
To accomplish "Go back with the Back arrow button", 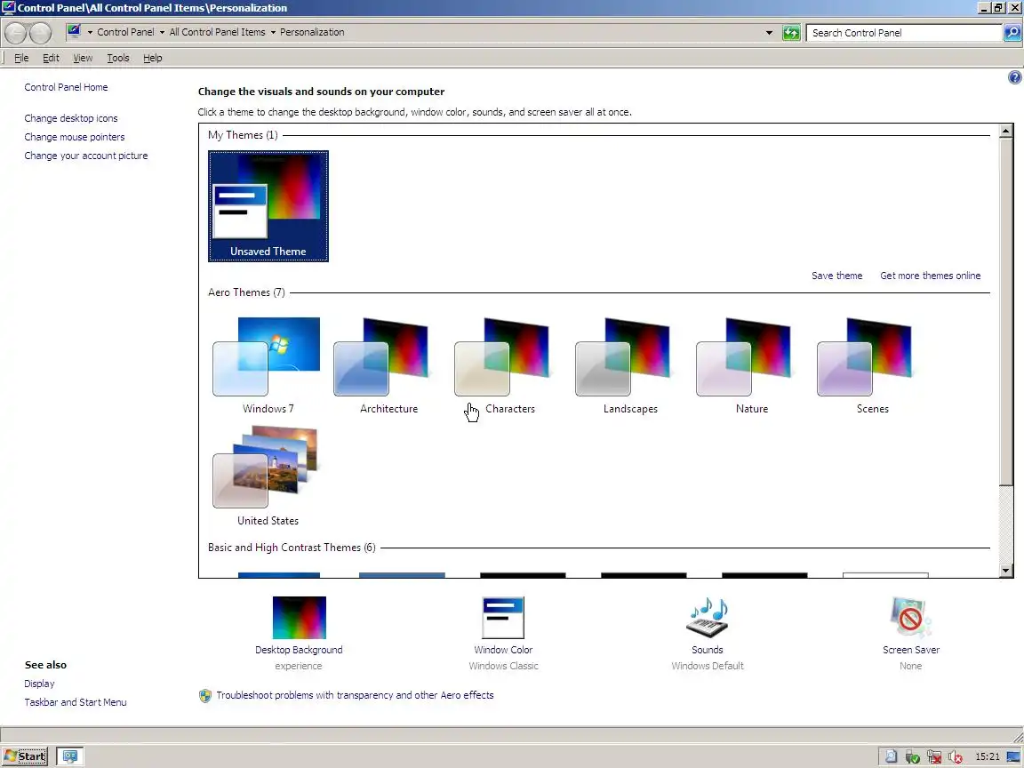I will coord(16,33).
